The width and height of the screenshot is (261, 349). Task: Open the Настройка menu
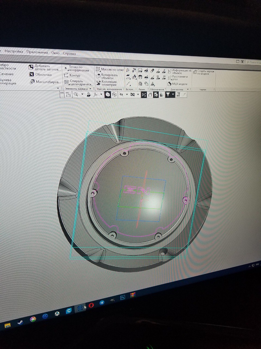[14, 51]
